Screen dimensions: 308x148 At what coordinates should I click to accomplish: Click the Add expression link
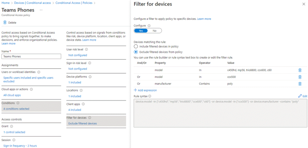pyautogui.click(x=145, y=90)
